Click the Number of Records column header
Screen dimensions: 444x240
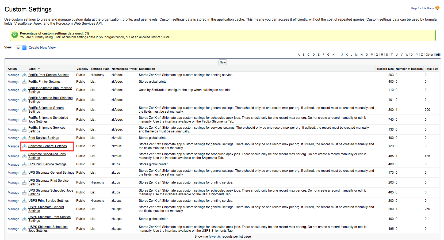pyautogui.click(x=409, y=69)
